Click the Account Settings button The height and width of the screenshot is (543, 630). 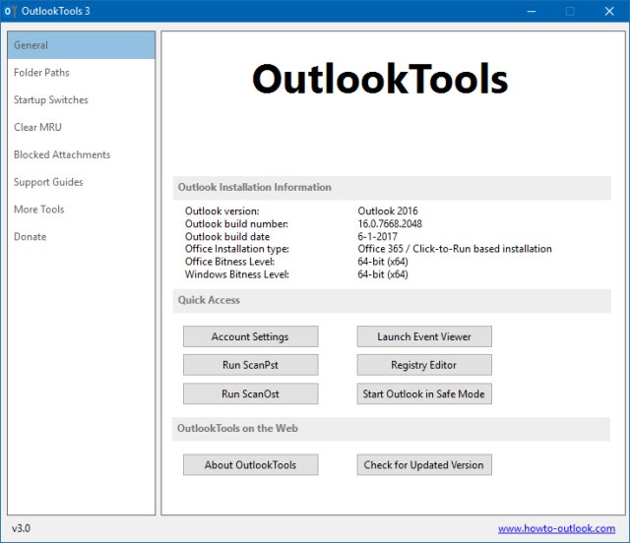coord(250,336)
